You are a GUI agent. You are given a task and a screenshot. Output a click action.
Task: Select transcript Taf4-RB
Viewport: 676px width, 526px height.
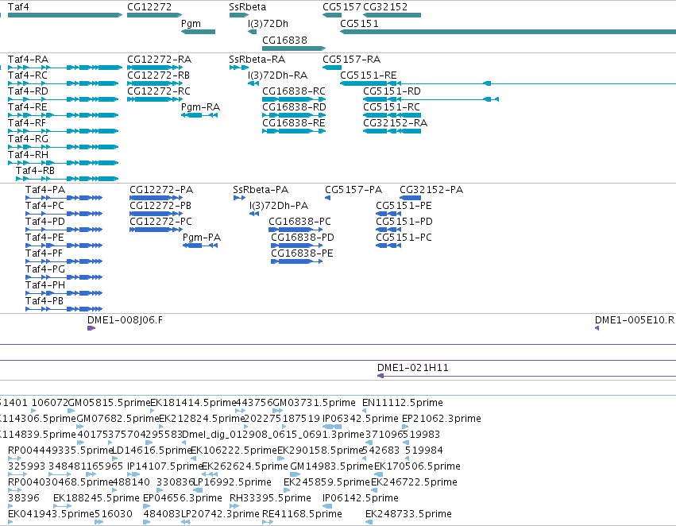[x=68, y=179]
